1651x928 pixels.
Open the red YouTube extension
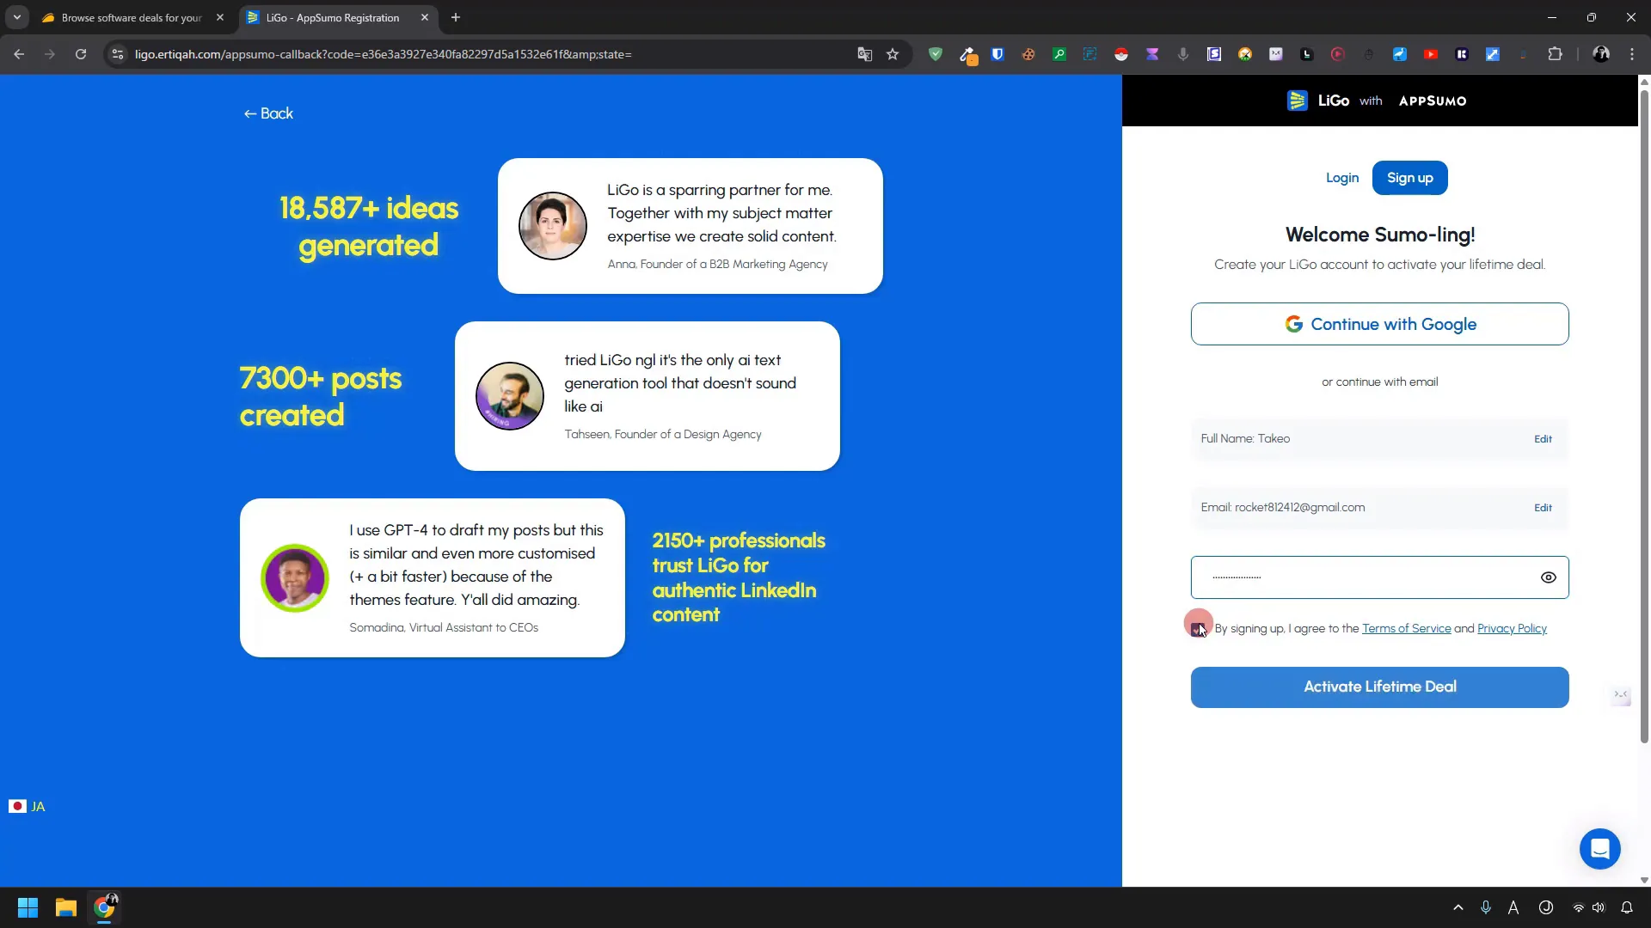pos(1431,54)
